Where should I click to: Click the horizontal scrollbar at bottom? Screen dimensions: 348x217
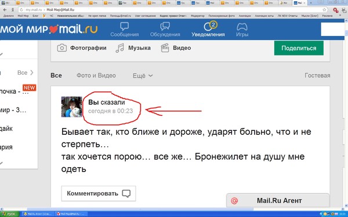tap(140, 209)
